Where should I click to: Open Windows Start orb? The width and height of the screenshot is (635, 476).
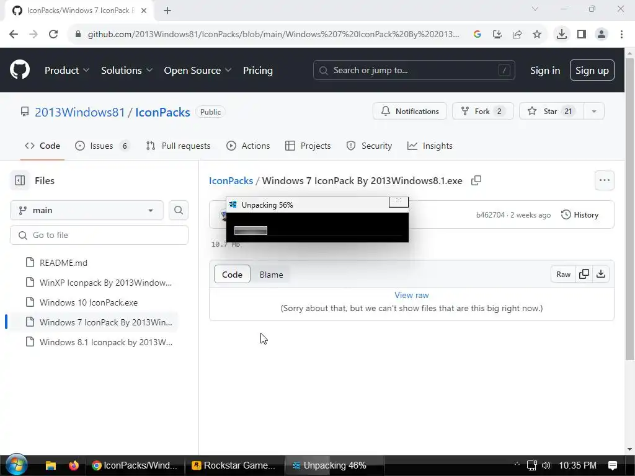tap(17, 465)
